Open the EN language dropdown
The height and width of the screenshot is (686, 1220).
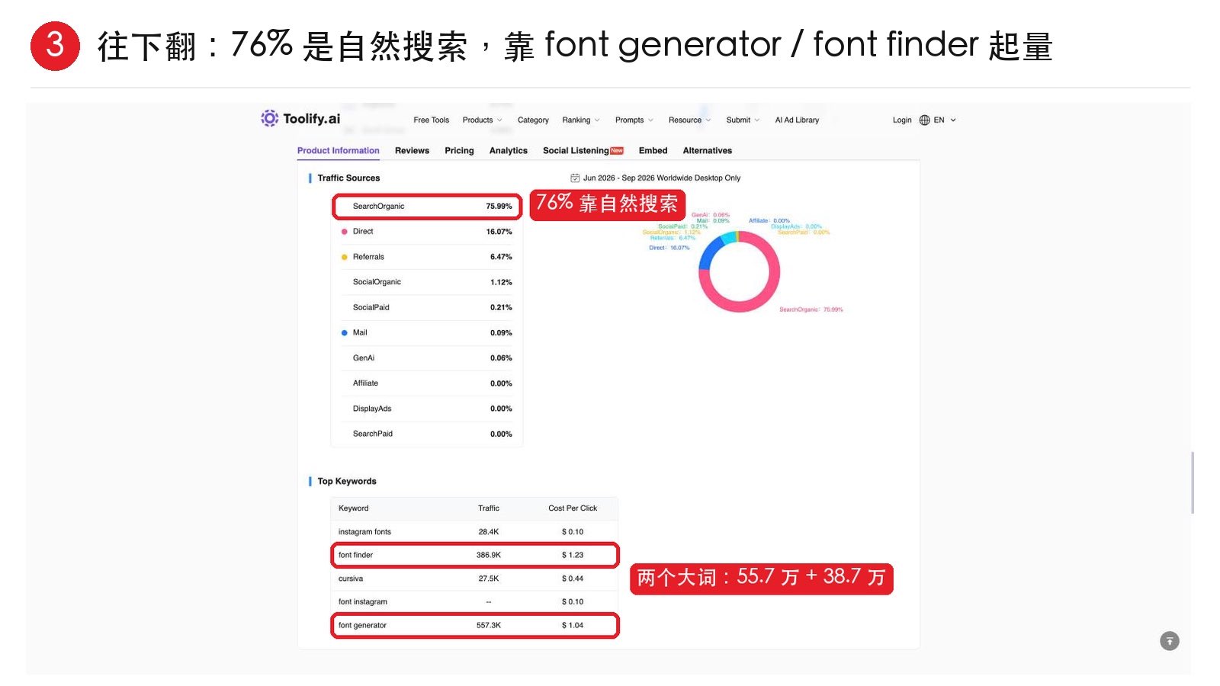click(944, 120)
